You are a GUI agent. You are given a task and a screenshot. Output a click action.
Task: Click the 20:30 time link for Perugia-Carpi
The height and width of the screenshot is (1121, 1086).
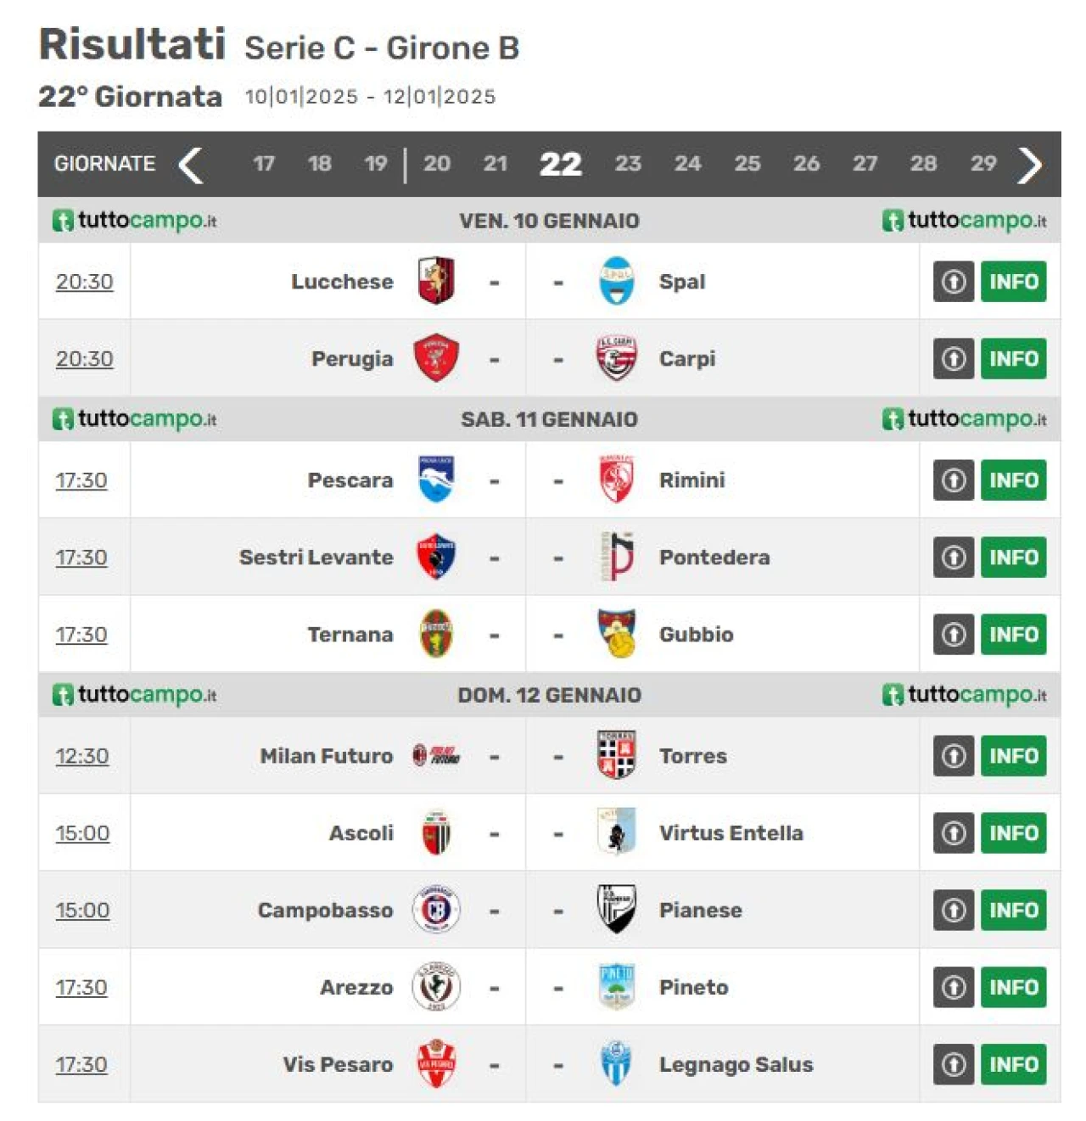click(x=84, y=359)
